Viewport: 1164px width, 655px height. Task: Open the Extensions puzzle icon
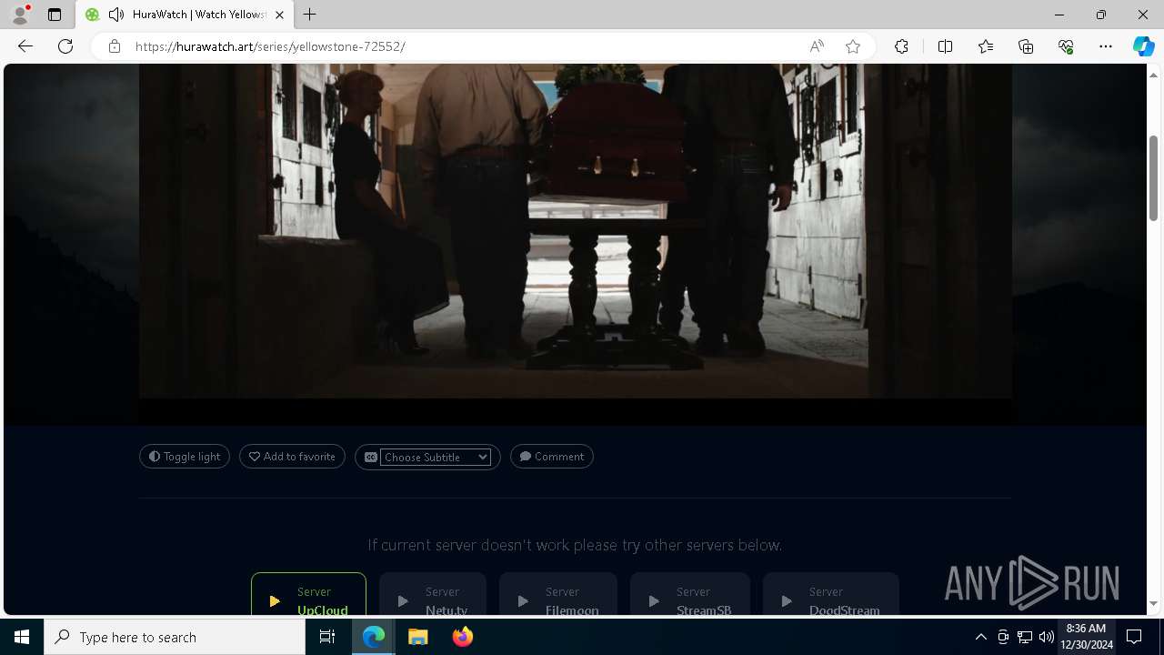[901, 46]
